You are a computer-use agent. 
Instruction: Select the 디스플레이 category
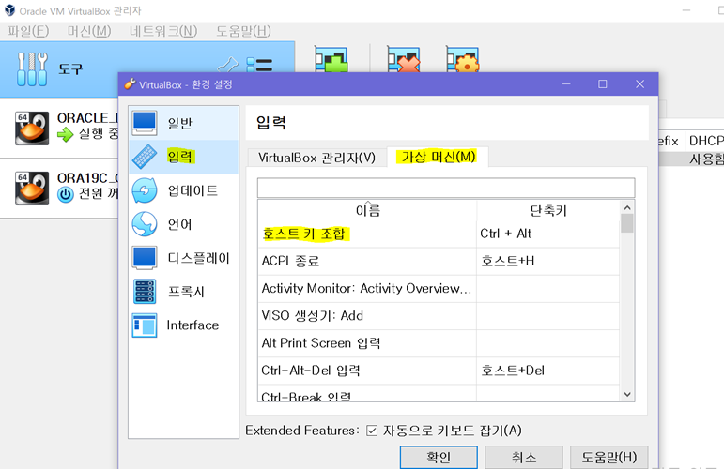[183, 258]
